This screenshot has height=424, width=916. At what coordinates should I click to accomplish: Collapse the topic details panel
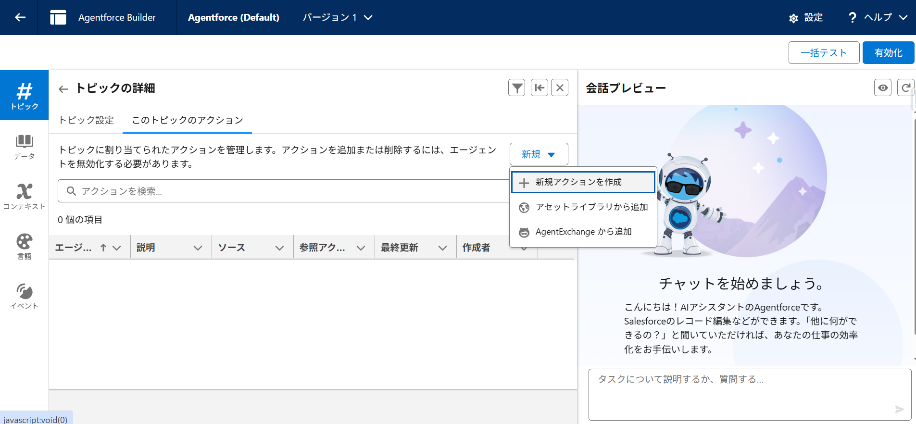point(540,88)
